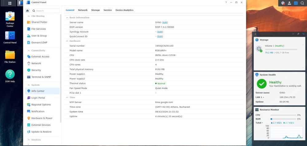307x146 pixels.
Task: Click the Resource Monitor network graph
Action: 286,132
